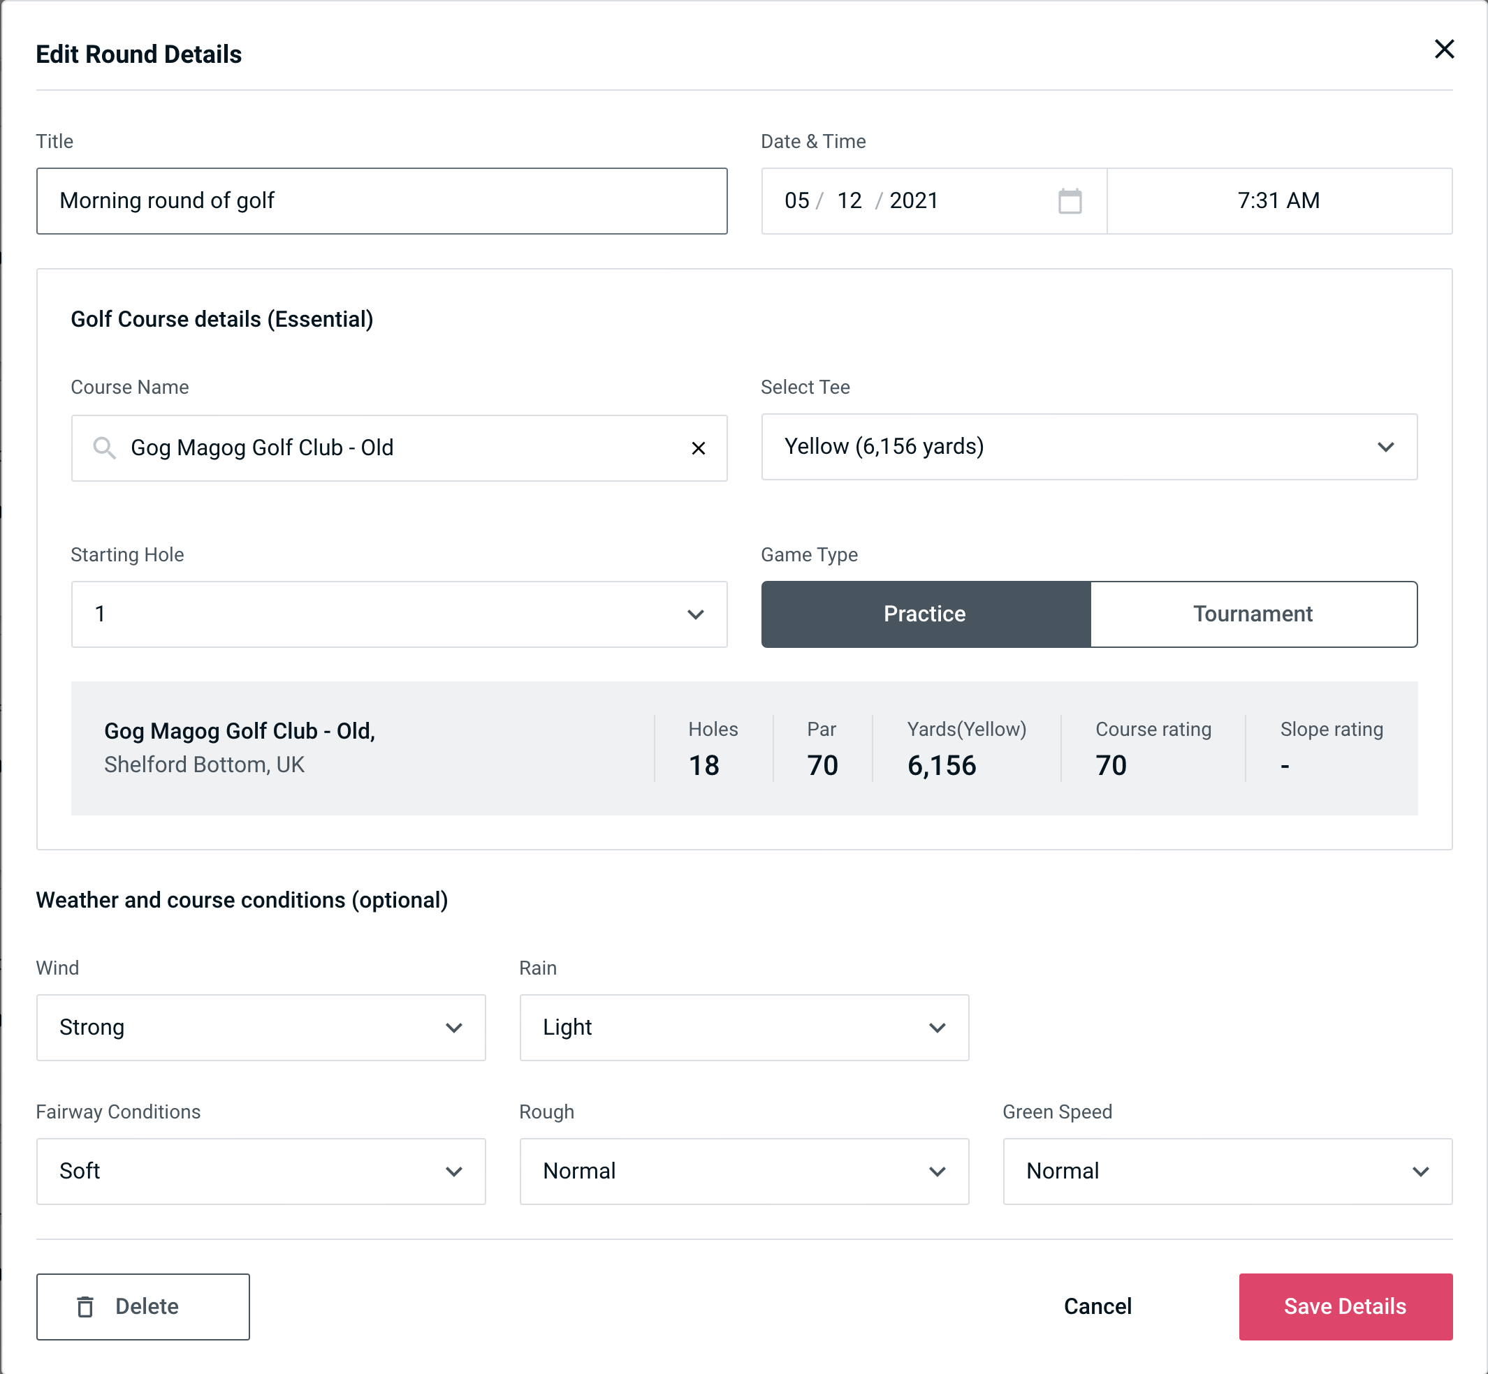Click the dropdown arrow for Starting Hole
This screenshot has height=1374, width=1488.
(x=699, y=614)
